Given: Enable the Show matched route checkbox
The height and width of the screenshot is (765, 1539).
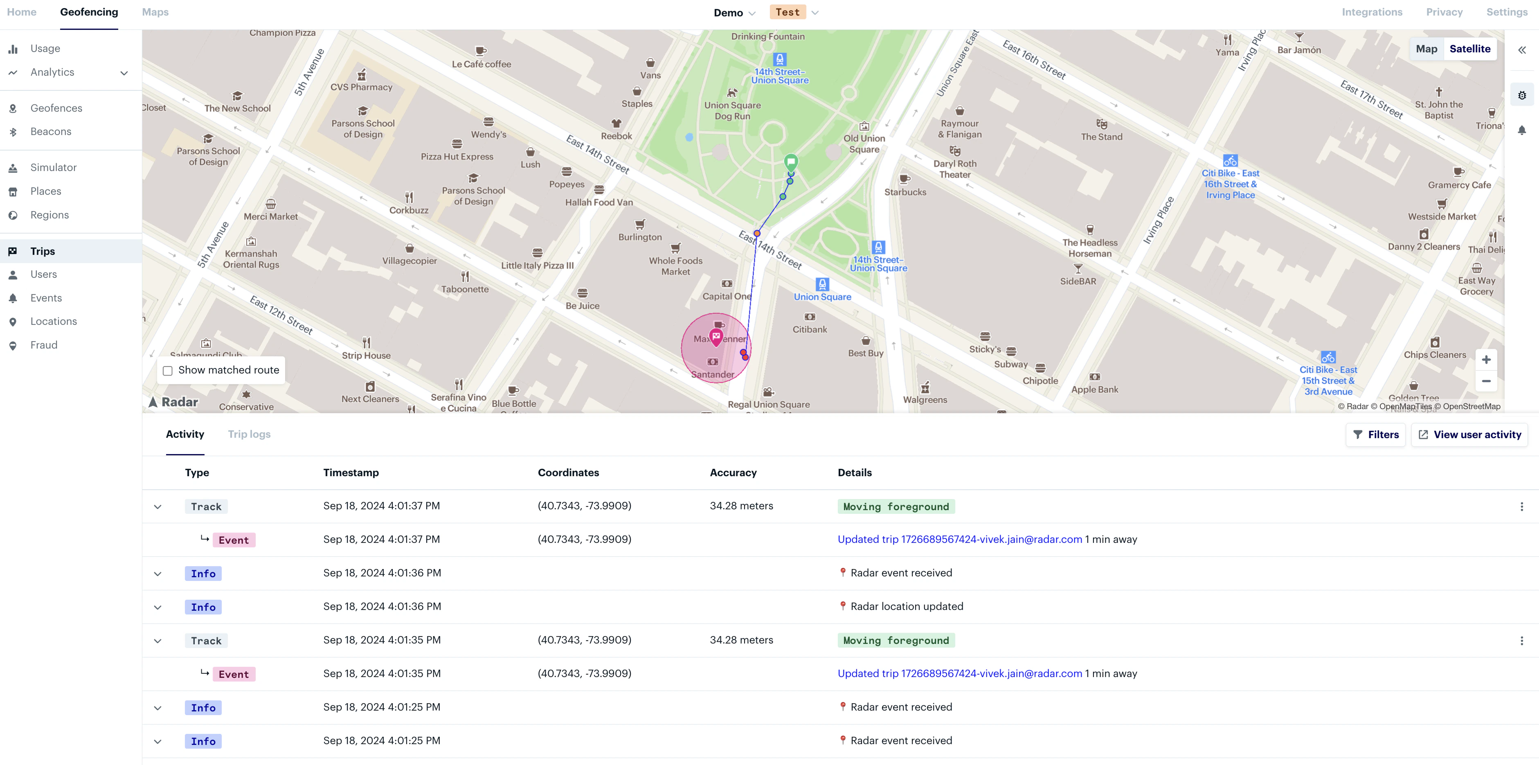Looking at the screenshot, I should tap(167, 371).
